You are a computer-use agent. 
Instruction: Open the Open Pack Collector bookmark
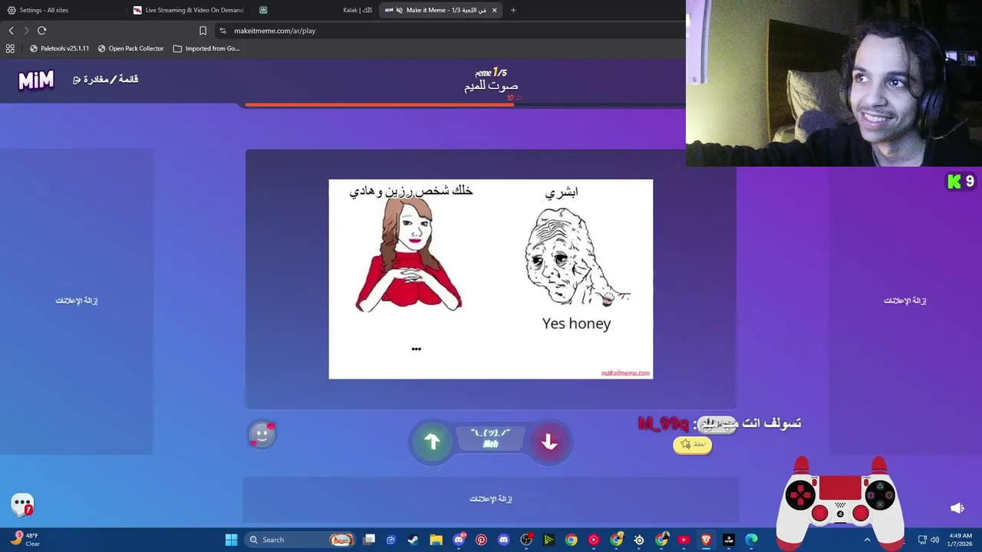[130, 48]
